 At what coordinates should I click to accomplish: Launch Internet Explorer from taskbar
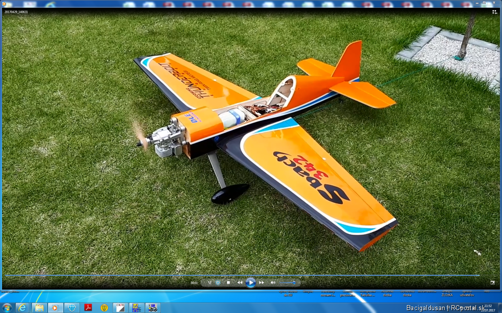[x=22, y=308]
